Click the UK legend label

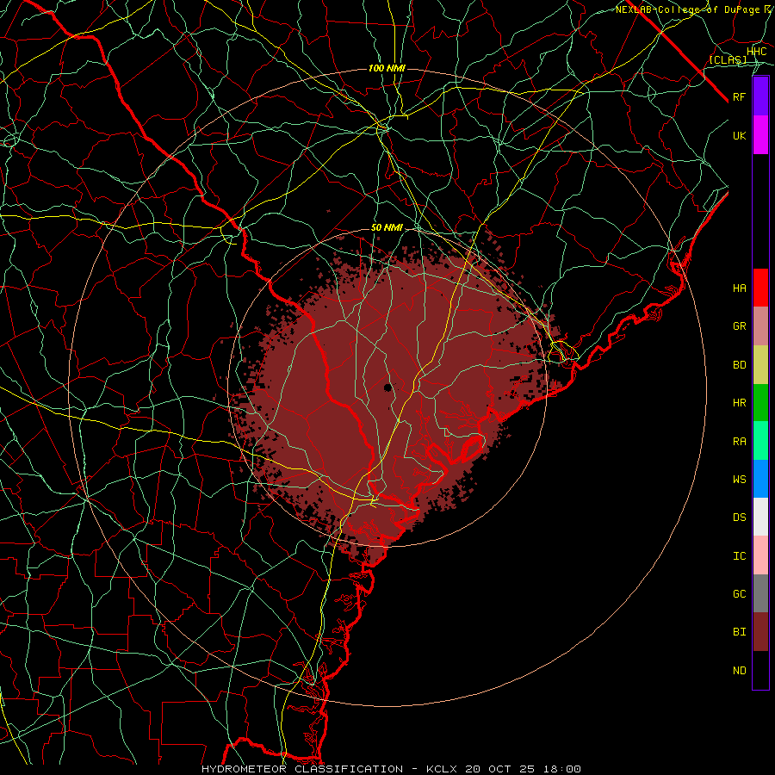click(x=740, y=135)
